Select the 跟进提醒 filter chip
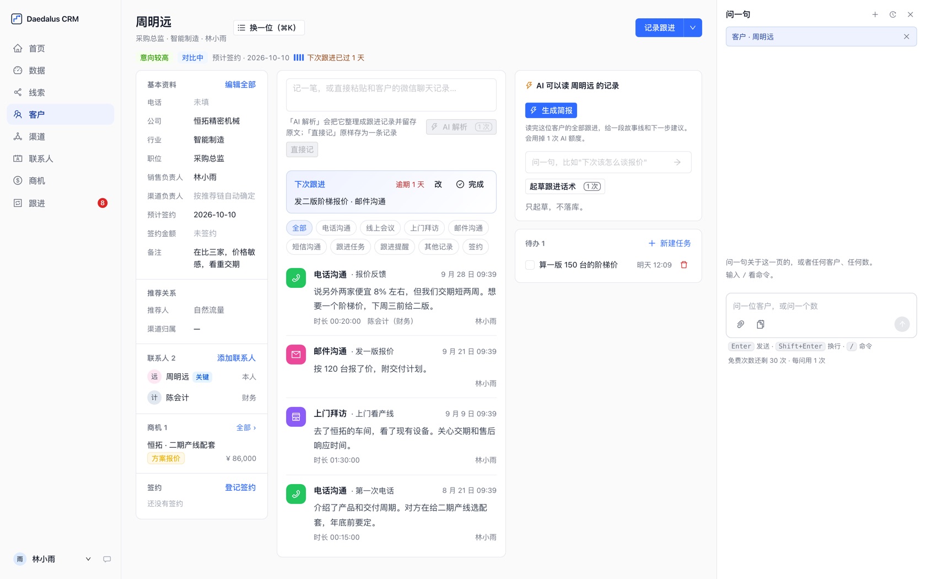 click(395, 247)
